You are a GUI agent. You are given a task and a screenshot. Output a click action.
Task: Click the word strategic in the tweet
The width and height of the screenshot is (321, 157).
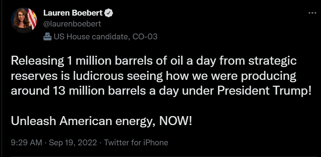(x=273, y=62)
